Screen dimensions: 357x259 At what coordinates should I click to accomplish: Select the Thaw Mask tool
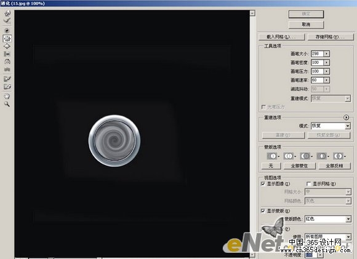coord(7,87)
